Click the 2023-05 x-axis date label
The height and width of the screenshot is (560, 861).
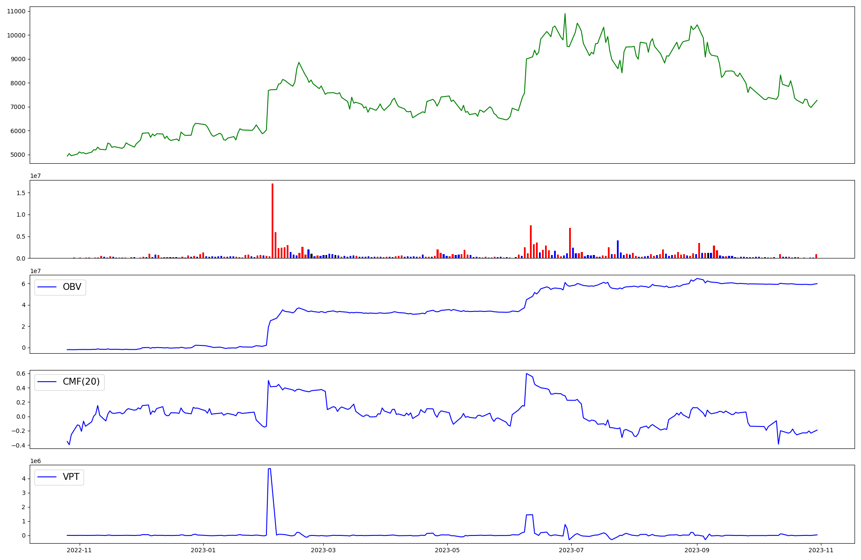(x=447, y=550)
